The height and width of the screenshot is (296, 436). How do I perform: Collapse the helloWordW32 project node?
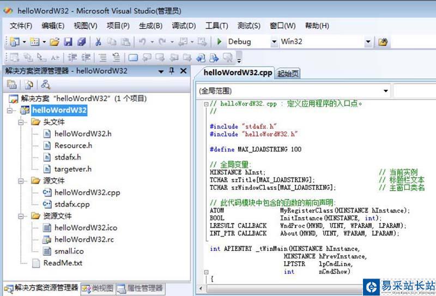click(10, 111)
